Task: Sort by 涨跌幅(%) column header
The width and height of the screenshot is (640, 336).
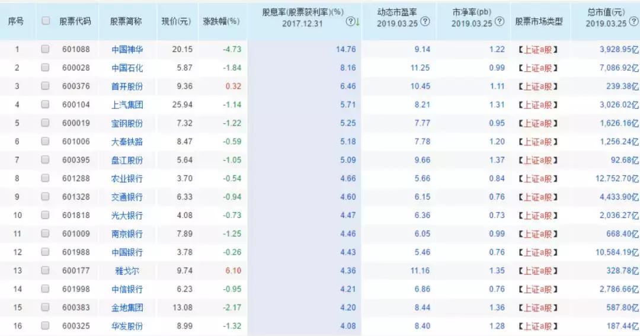Action: [221, 21]
